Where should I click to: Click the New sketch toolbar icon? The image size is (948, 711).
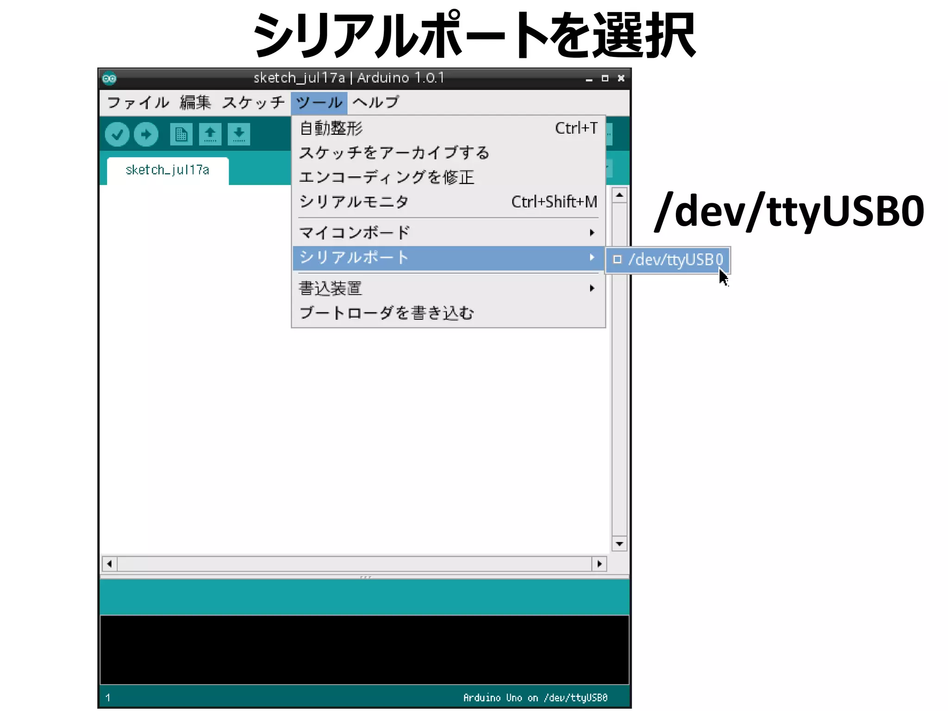coord(181,135)
